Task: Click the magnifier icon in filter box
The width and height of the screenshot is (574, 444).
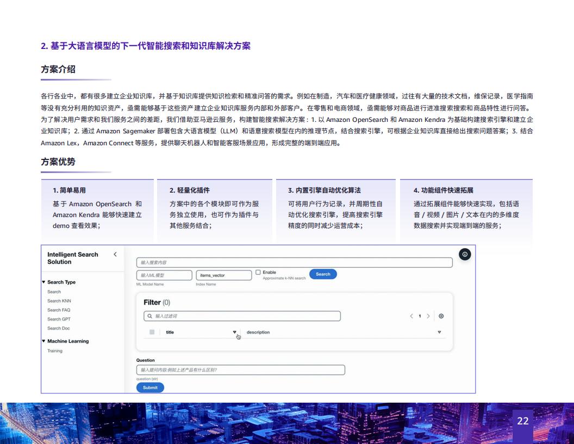Action: [149, 316]
